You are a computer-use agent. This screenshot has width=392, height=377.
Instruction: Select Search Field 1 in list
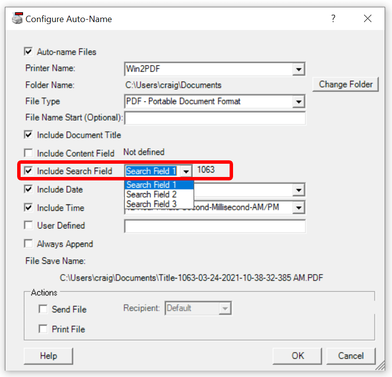(x=159, y=185)
